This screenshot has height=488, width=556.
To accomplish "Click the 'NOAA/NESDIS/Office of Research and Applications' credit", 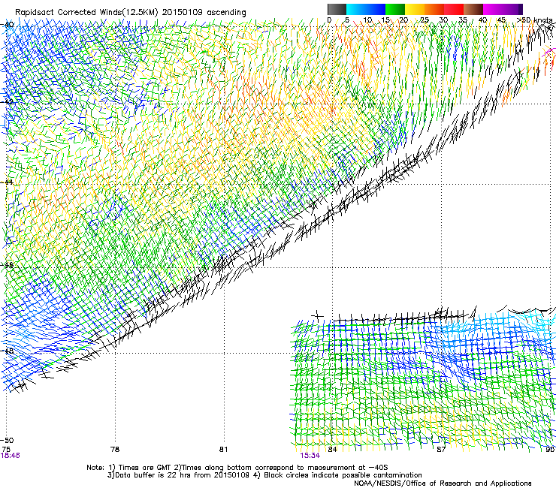I will (443, 483).
